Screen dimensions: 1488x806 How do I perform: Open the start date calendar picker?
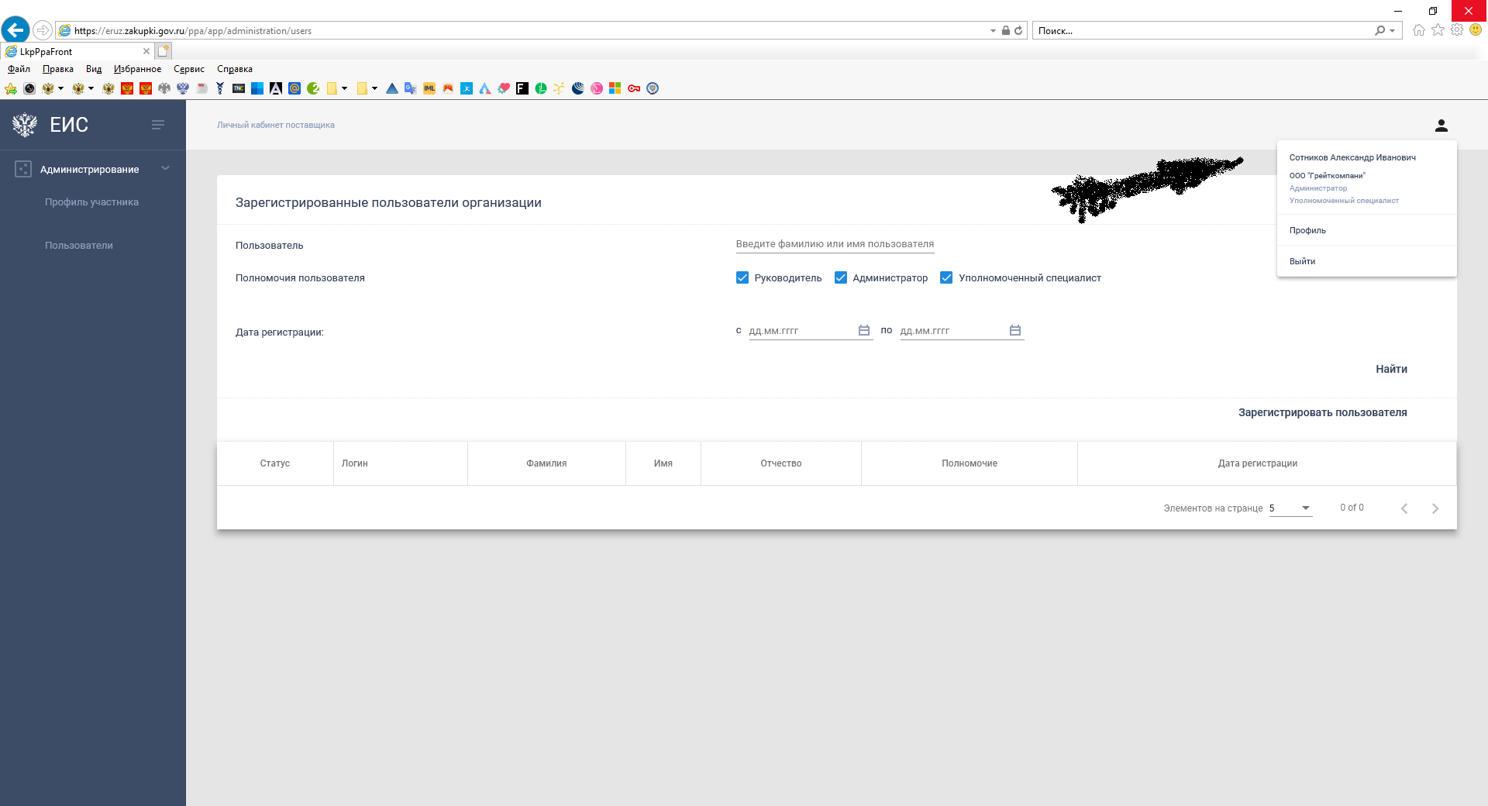(x=863, y=331)
